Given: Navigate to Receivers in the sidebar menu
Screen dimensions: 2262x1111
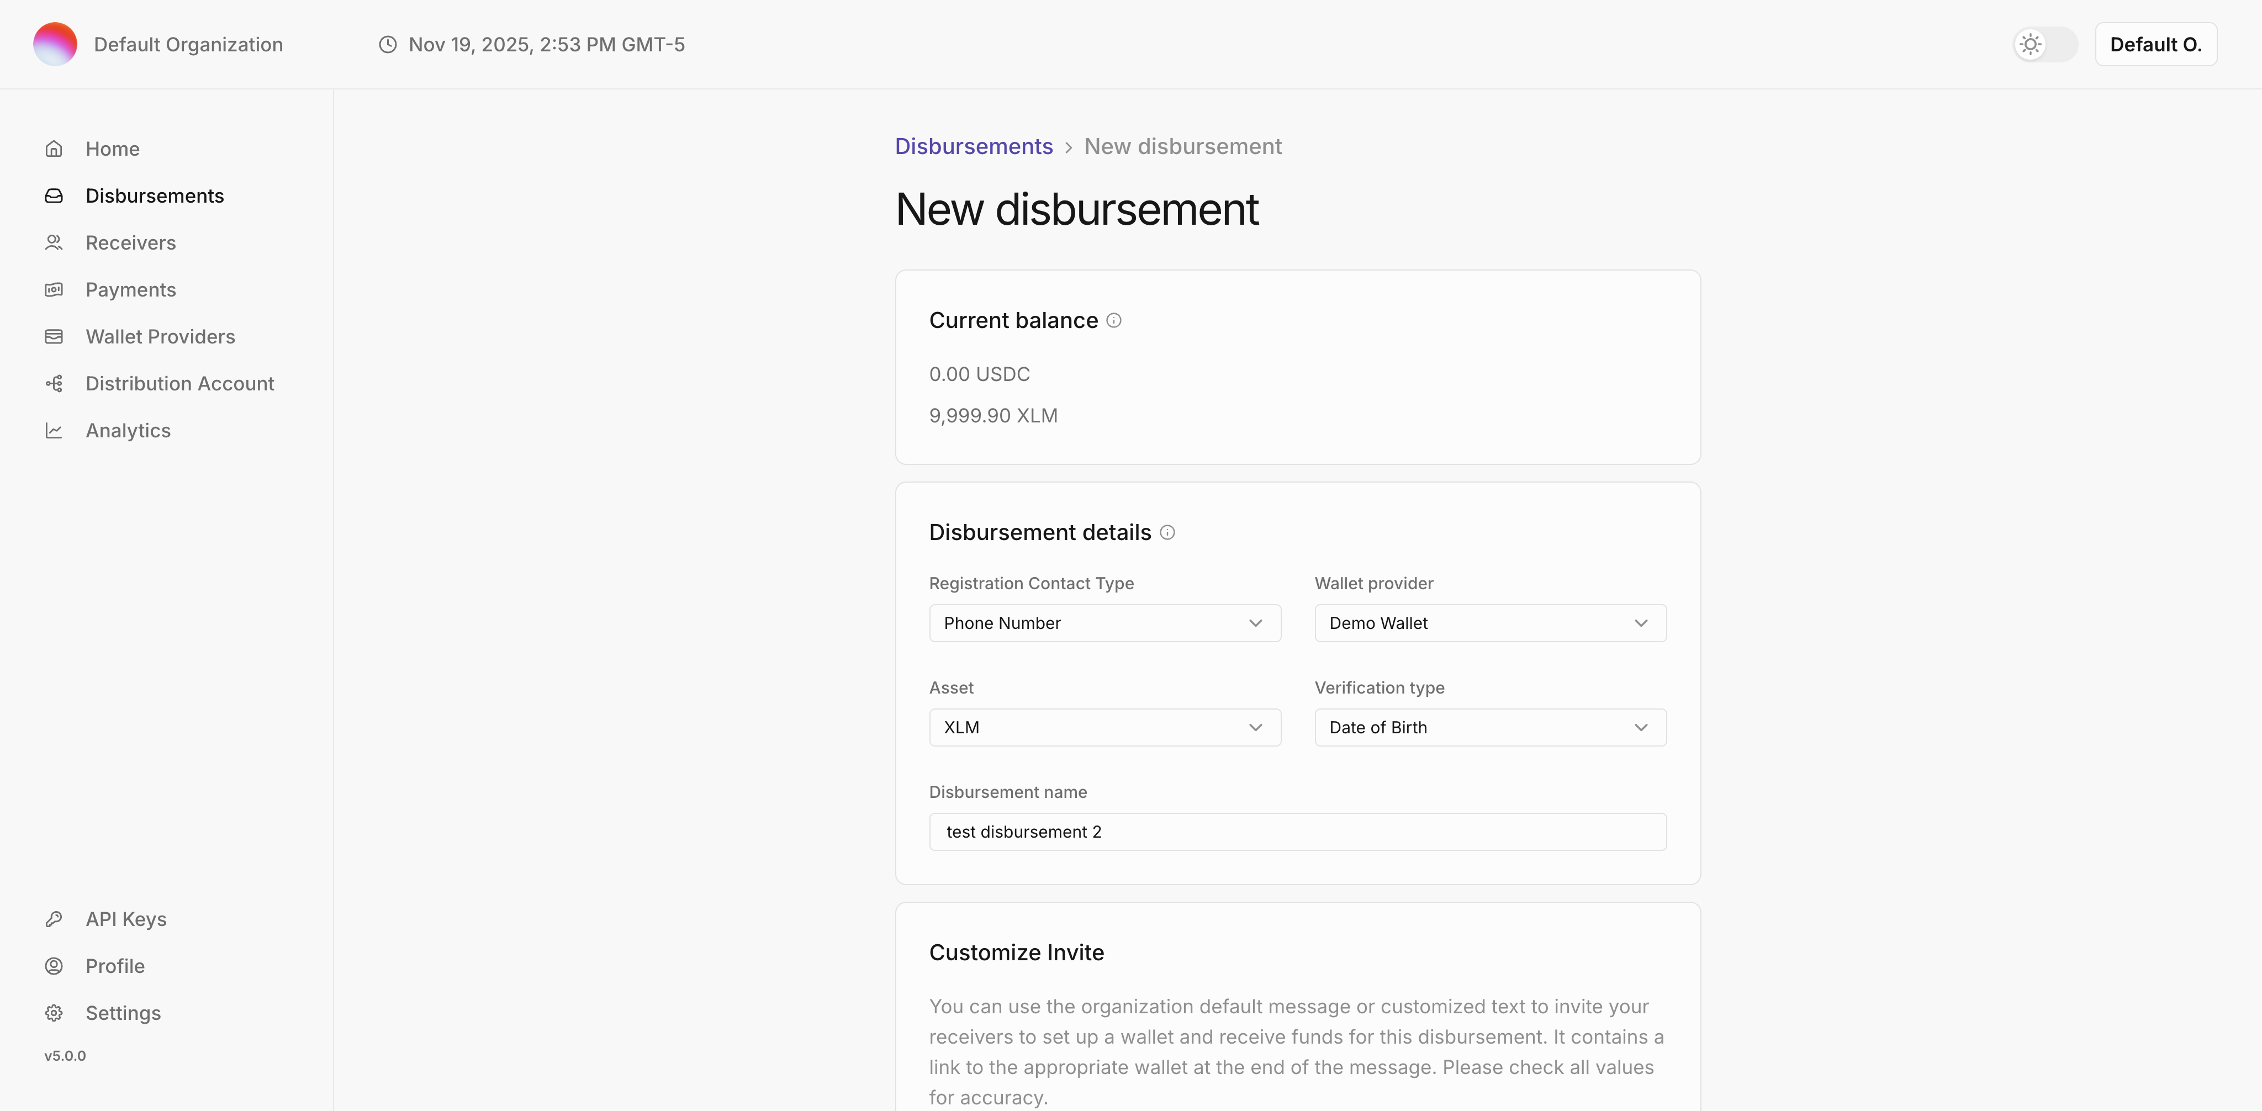Looking at the screenshot, I should point(130,242).
